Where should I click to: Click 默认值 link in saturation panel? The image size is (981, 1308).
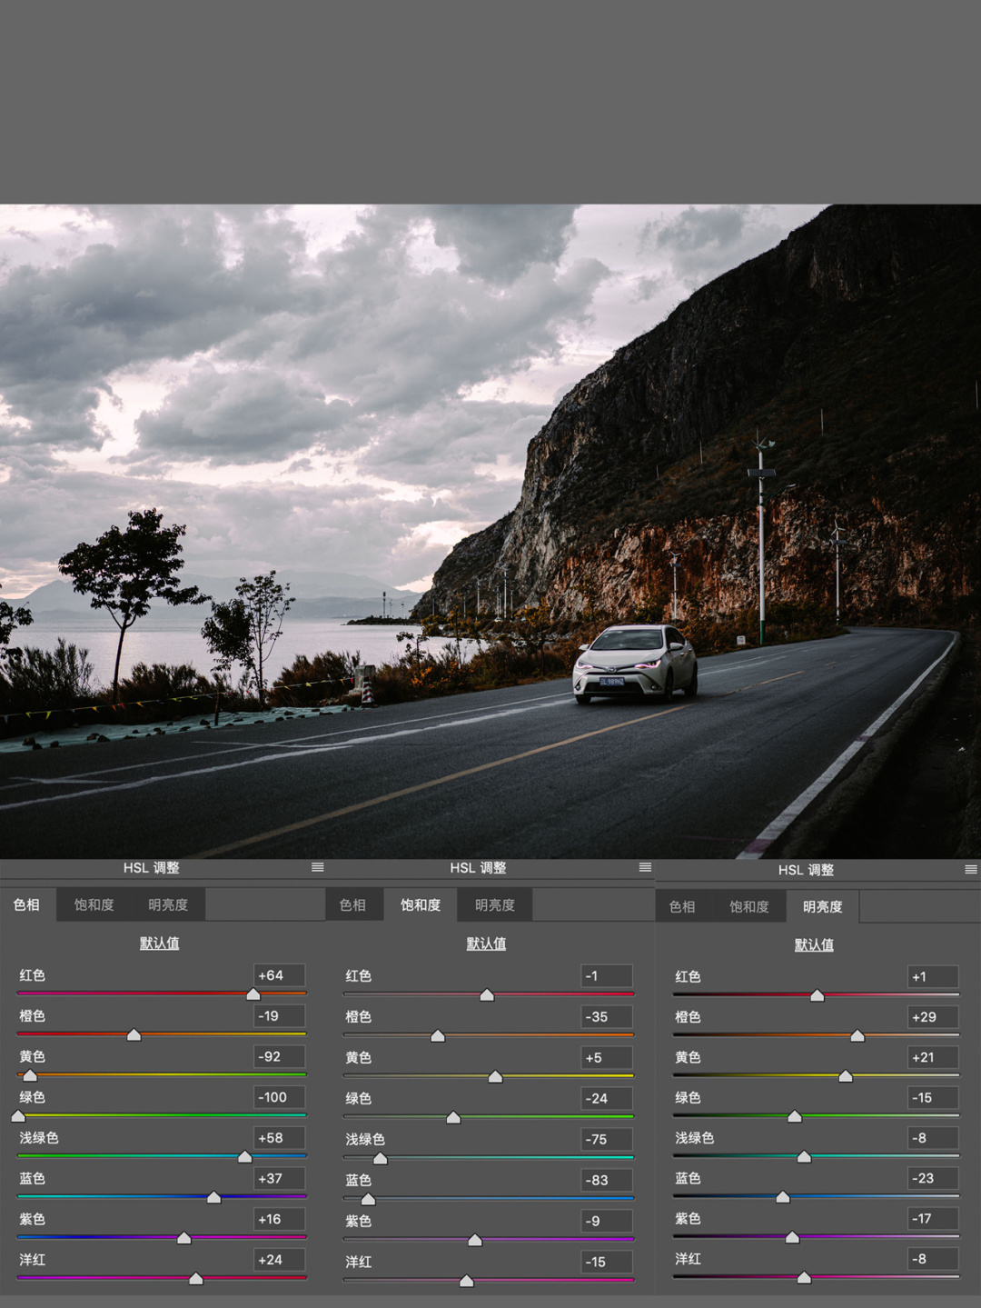click(487, 944)
